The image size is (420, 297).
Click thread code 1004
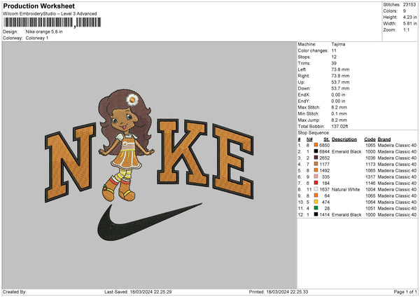(x=370, y=189)
